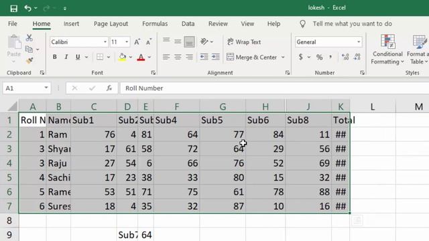This screenshot has height=241, width=429.
Task: Open the Undo history dropdown arrow
Action: pyautogui.click(x=36, y=8)
